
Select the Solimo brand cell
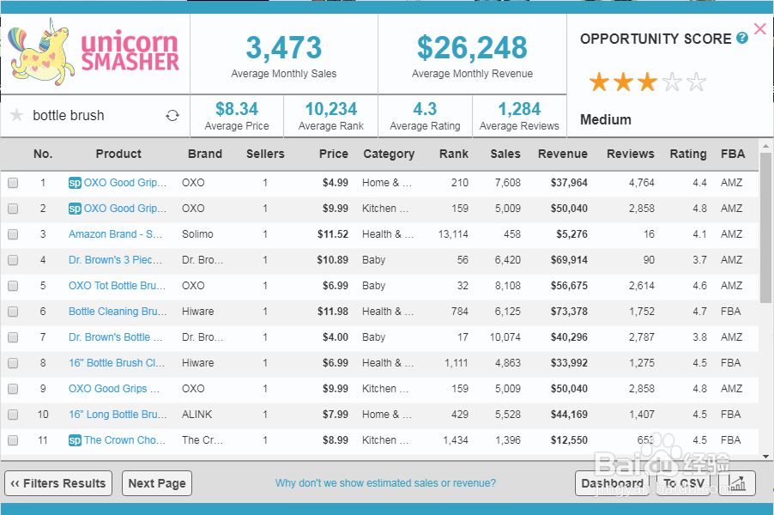pos(197,234)
